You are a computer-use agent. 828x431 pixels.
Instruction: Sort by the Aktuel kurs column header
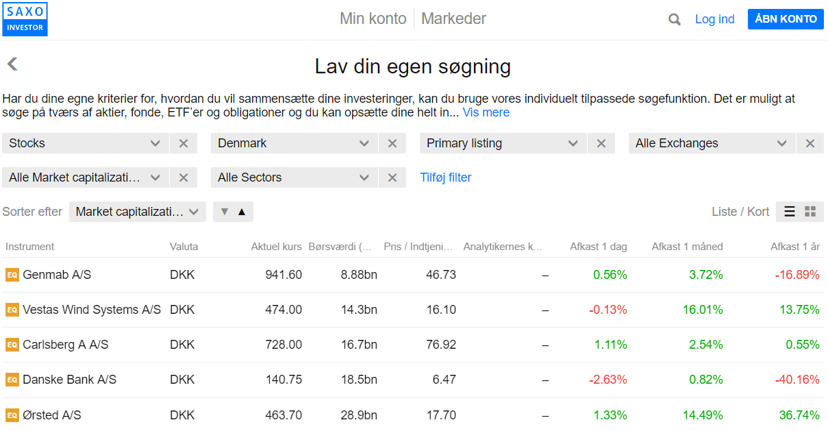(277, 247)
